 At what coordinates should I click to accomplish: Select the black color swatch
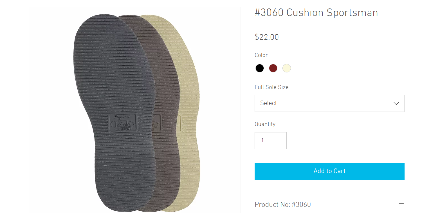pyautogui.click(x=260, y=68)
